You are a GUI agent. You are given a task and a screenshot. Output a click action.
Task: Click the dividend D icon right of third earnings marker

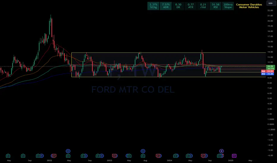point(42,156)
